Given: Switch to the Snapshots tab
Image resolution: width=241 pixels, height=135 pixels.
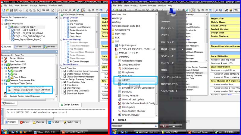Looking at the screenshot, I should [x=35, y=47].
